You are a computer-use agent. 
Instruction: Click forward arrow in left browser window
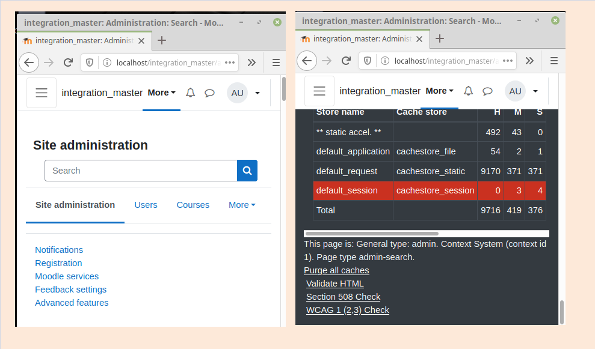[49, 62]
